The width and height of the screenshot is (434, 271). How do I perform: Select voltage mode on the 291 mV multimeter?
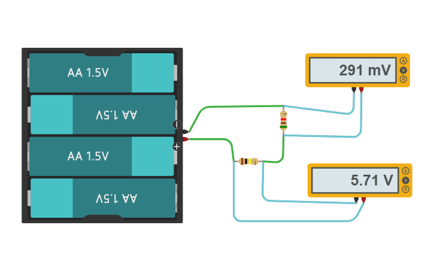pos(403,70)
